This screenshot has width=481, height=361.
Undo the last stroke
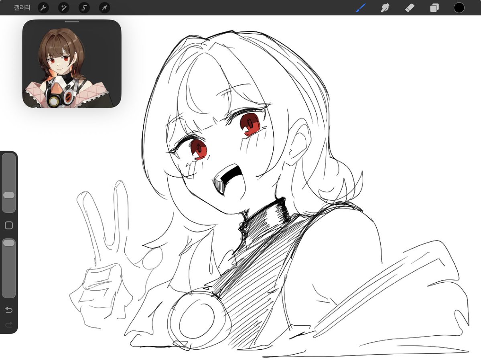pyautogui.click(x=9, y=310)
